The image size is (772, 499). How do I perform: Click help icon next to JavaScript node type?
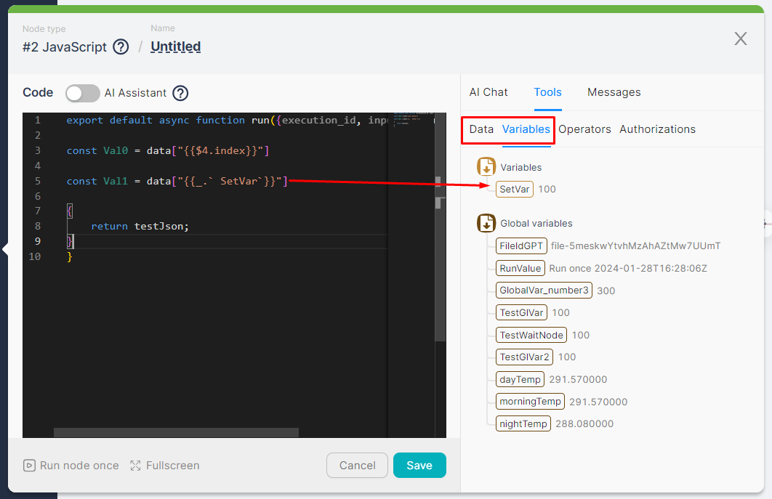point(121,47)
